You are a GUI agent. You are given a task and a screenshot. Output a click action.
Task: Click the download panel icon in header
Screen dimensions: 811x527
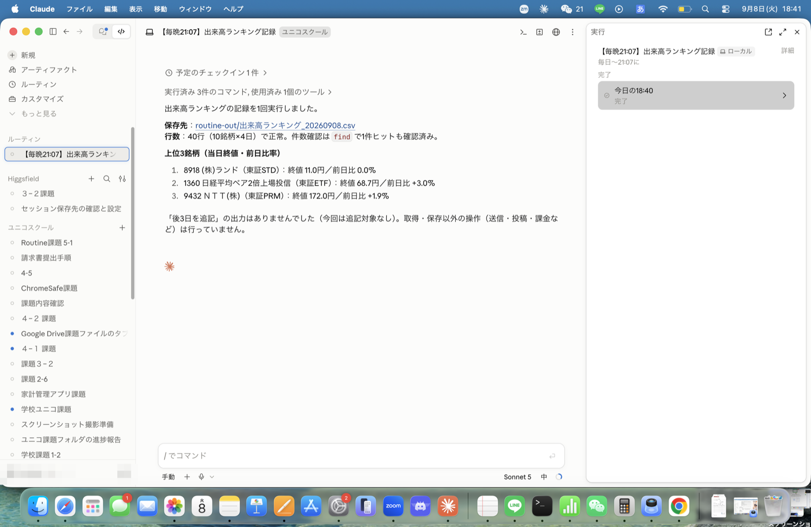(539, 32)
